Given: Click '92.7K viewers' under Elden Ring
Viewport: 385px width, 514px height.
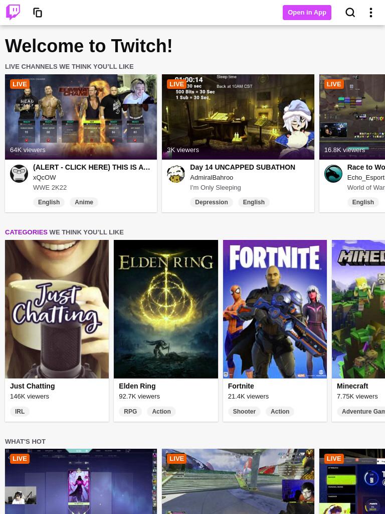Looking at the screenshot, I should pyautogui.click(x=139, y=397).
